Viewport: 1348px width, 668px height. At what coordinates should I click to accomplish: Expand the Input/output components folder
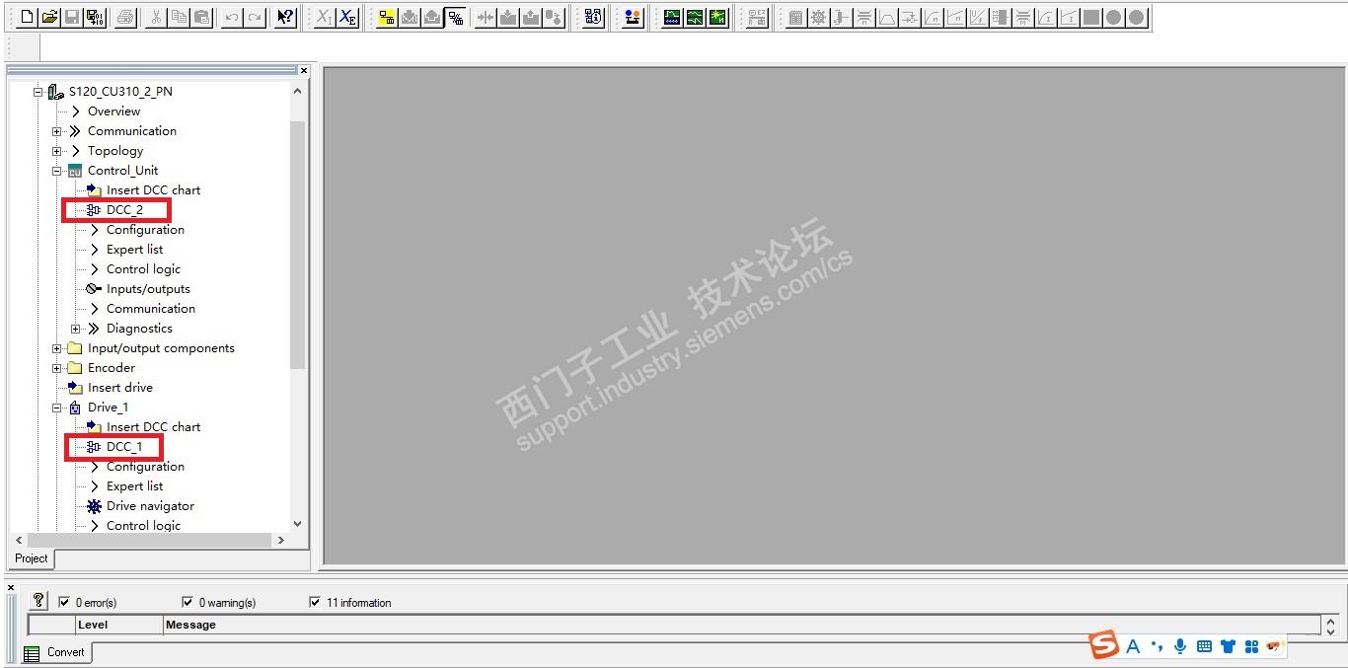point(57,348)
